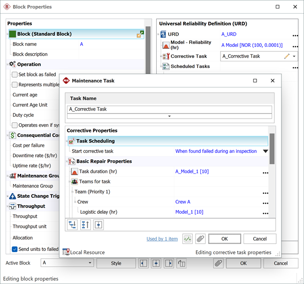Toggle the 'Represents multiple' checkbox
Screen dimensions: 304x284
[15, 85]
